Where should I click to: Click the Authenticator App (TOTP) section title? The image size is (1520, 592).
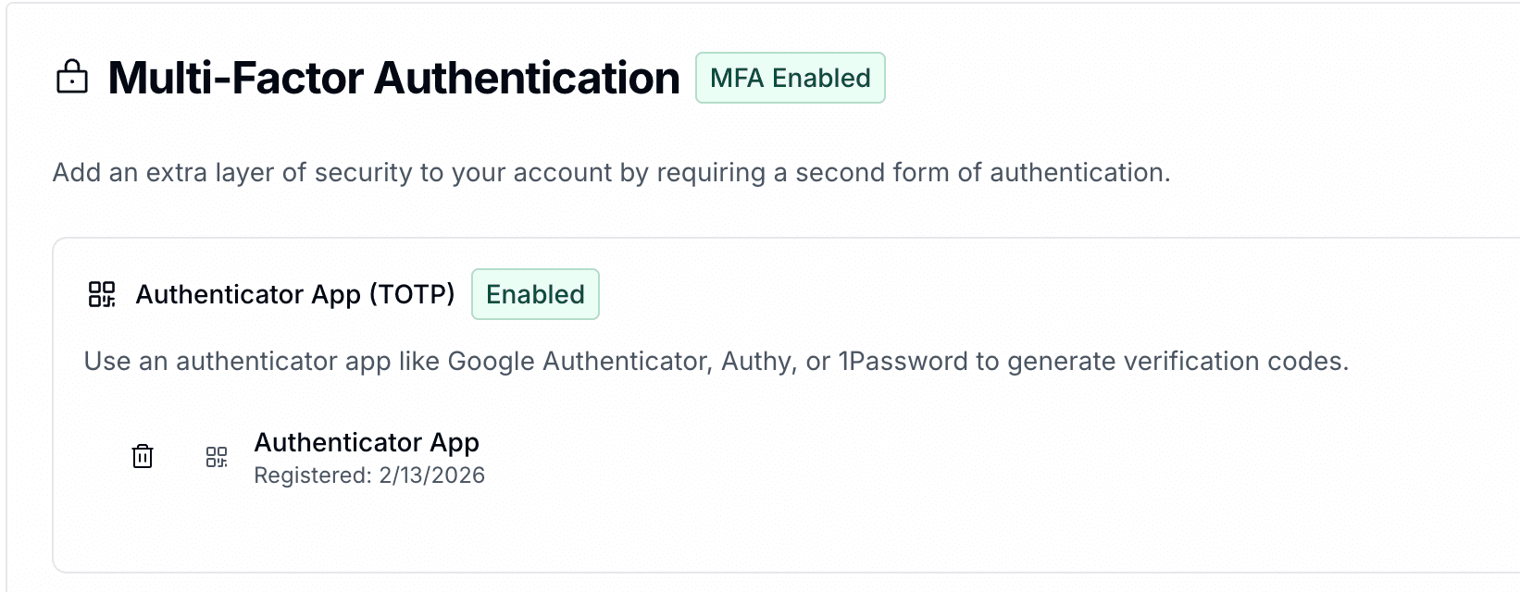tap(295, 294)
